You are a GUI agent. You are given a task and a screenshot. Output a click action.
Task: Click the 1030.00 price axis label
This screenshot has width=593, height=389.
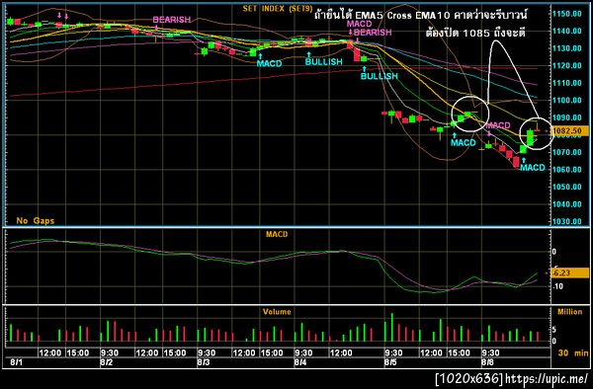point(567,221)
